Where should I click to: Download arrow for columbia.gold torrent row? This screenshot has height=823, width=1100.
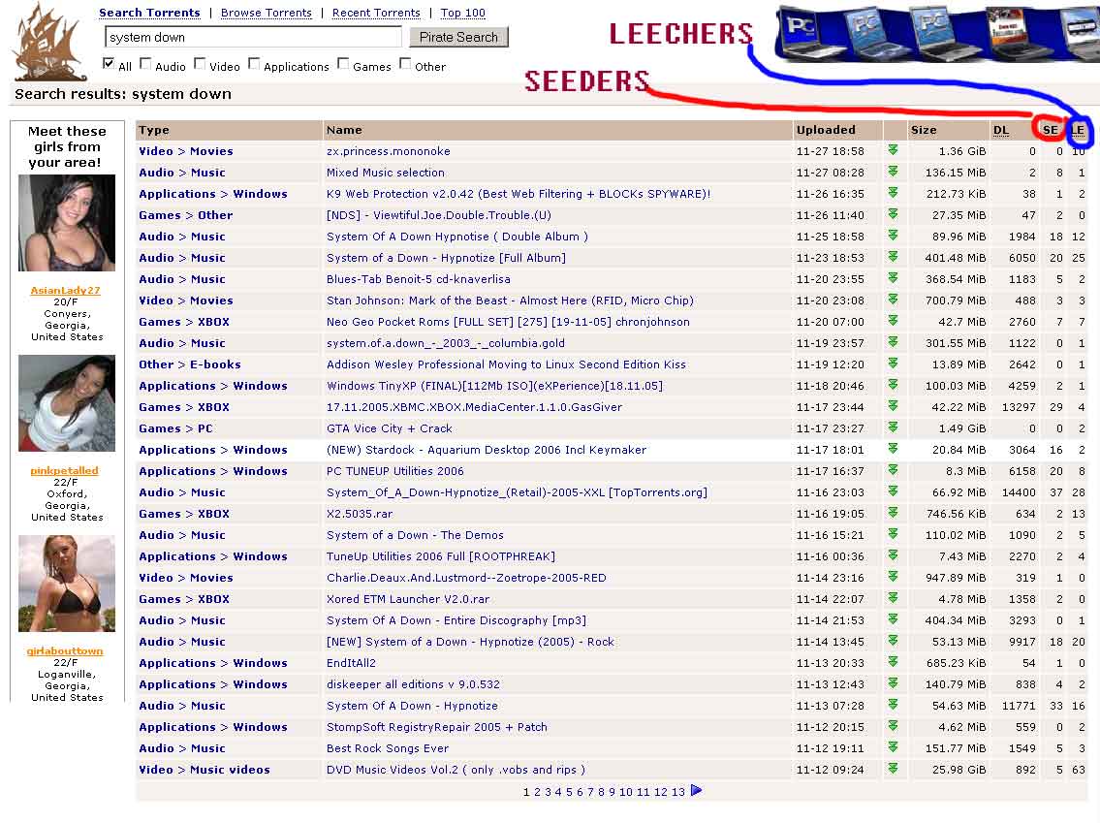coord(893,341)
